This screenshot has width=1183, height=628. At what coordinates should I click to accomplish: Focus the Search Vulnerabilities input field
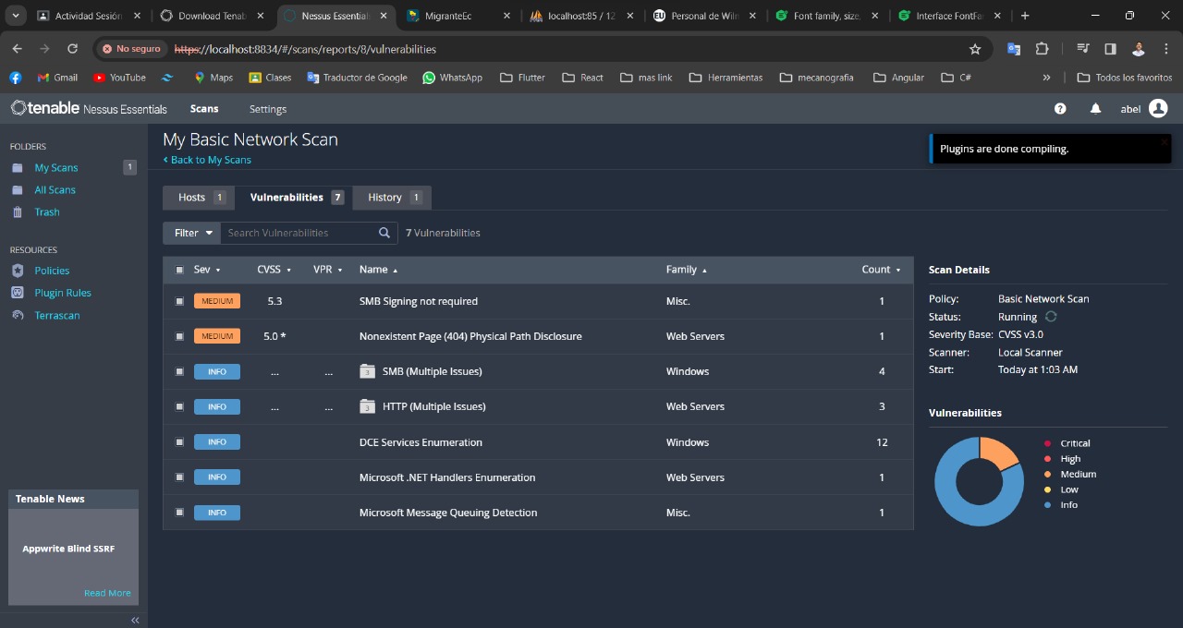[x=298, y=233]
